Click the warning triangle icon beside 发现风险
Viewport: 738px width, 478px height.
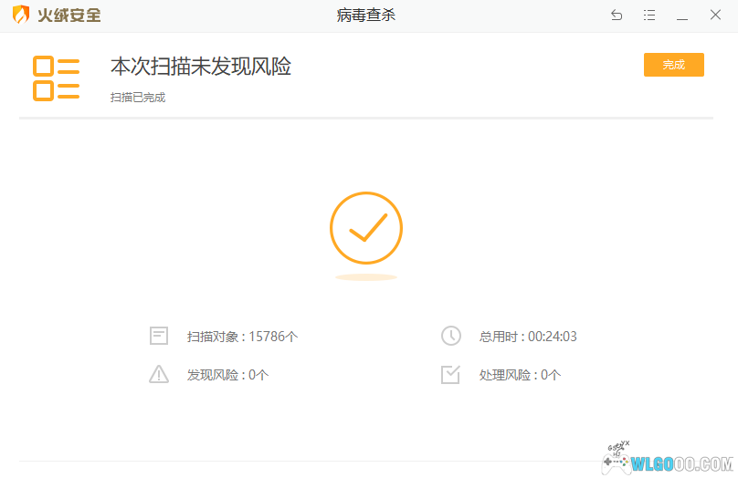(x=159, y=374)
